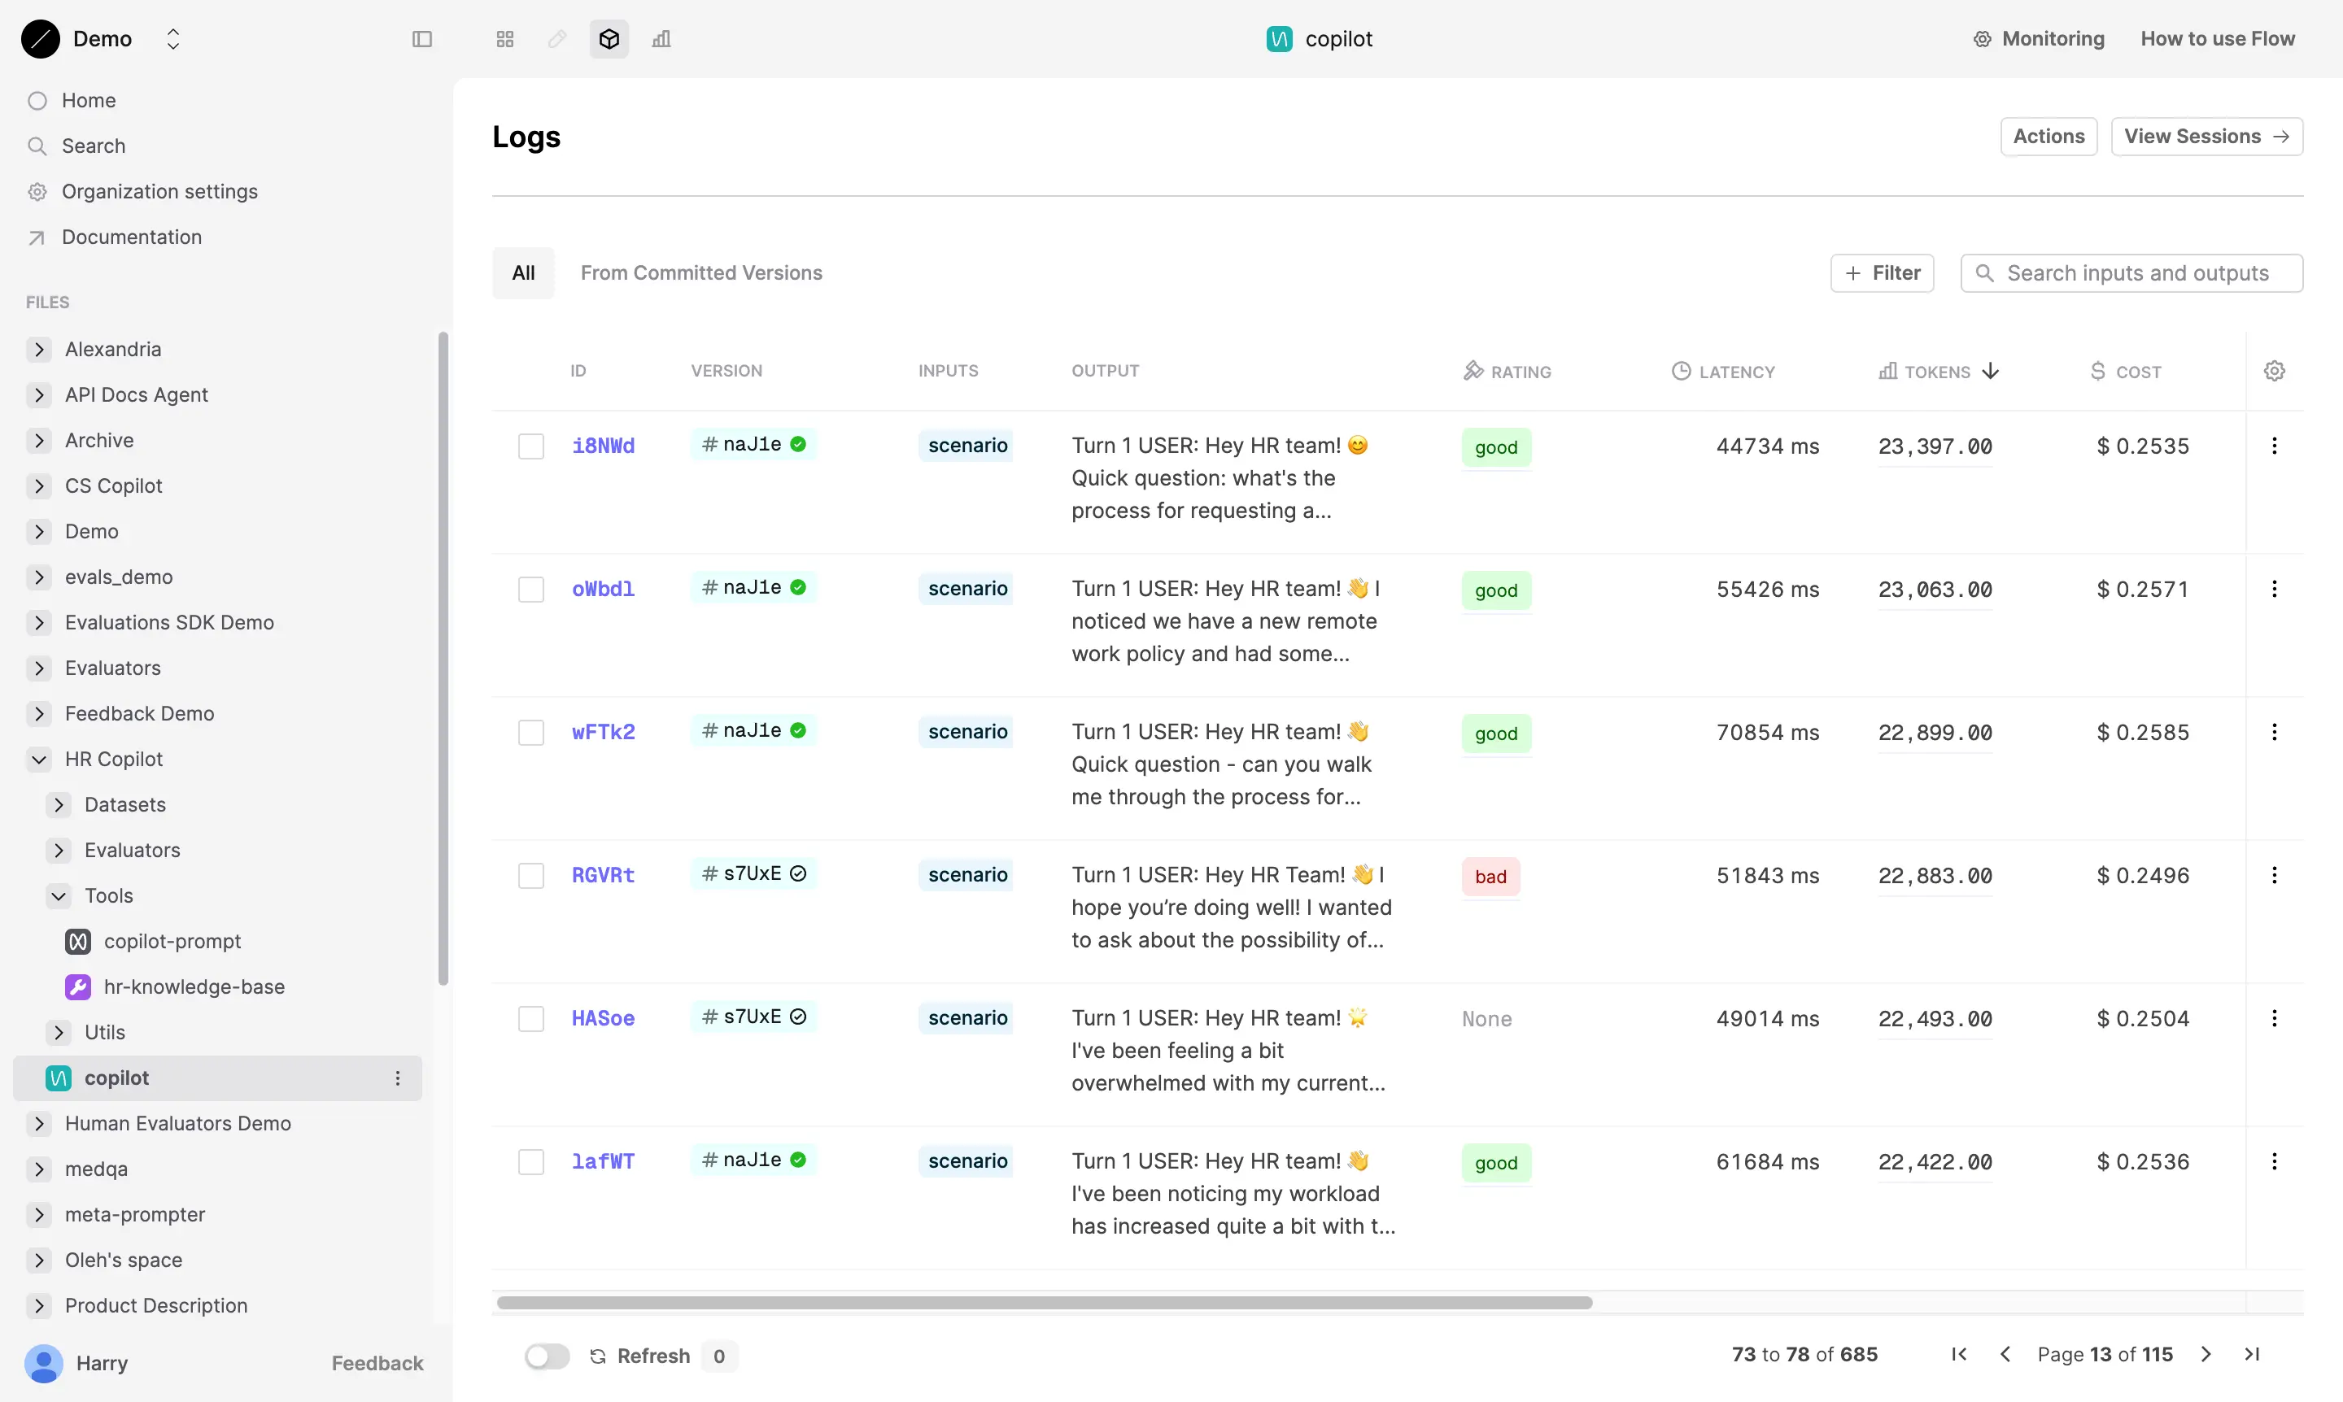Expand the HR Copilot folder

point(39,759)
